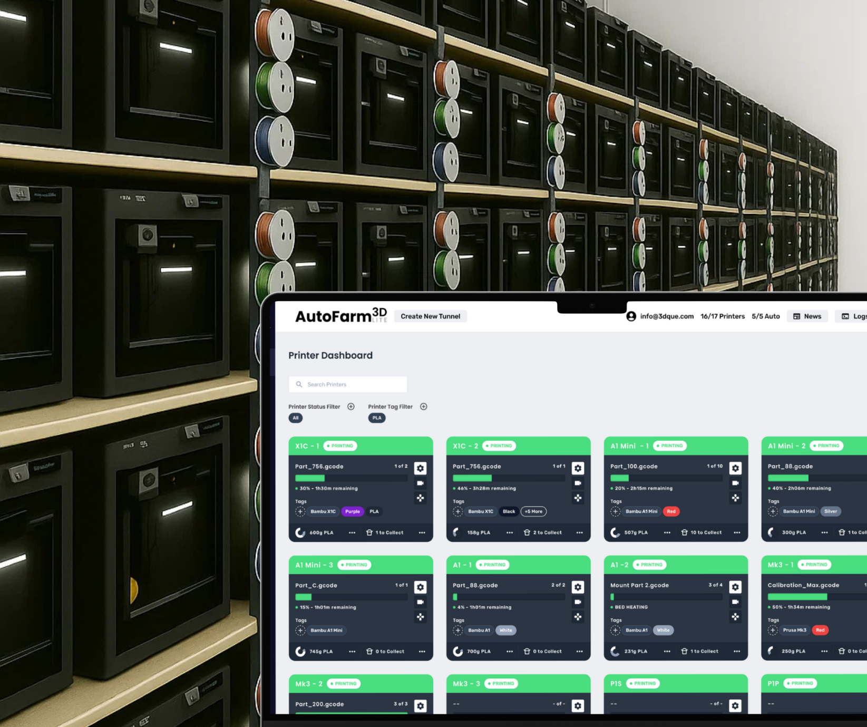The width and height of the screenshot is (867, 727).
Task: Open camera view for A1 - 1 printer
Action: click(x=578, y=602)
